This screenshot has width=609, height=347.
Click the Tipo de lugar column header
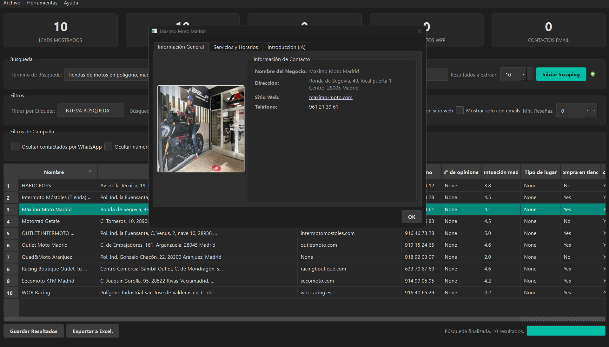click(x=540, y=172)
